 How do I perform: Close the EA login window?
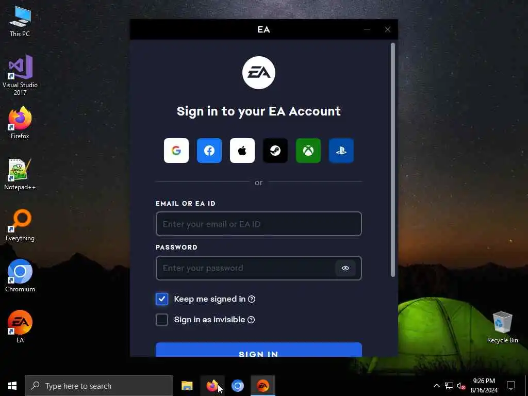pyautogui.click(x=388, y=29)
